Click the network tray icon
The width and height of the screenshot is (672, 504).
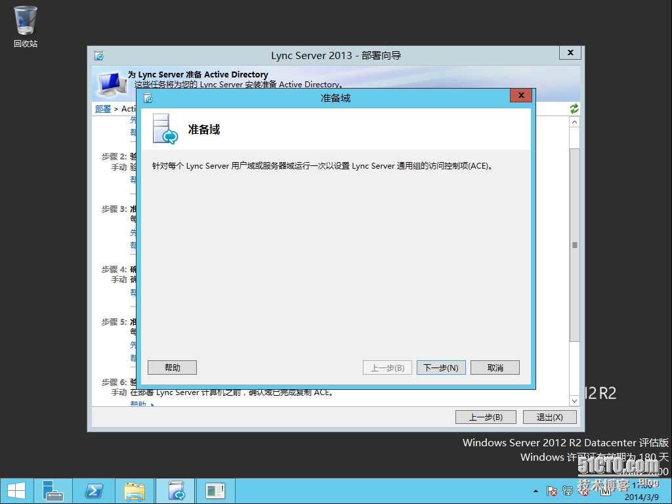pos(568,491)
